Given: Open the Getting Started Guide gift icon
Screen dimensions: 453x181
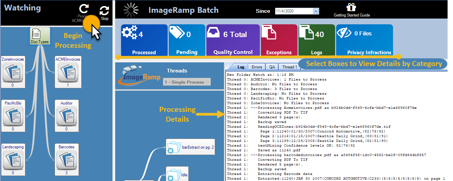Looking at the screenshot, I should click(351, 7).
